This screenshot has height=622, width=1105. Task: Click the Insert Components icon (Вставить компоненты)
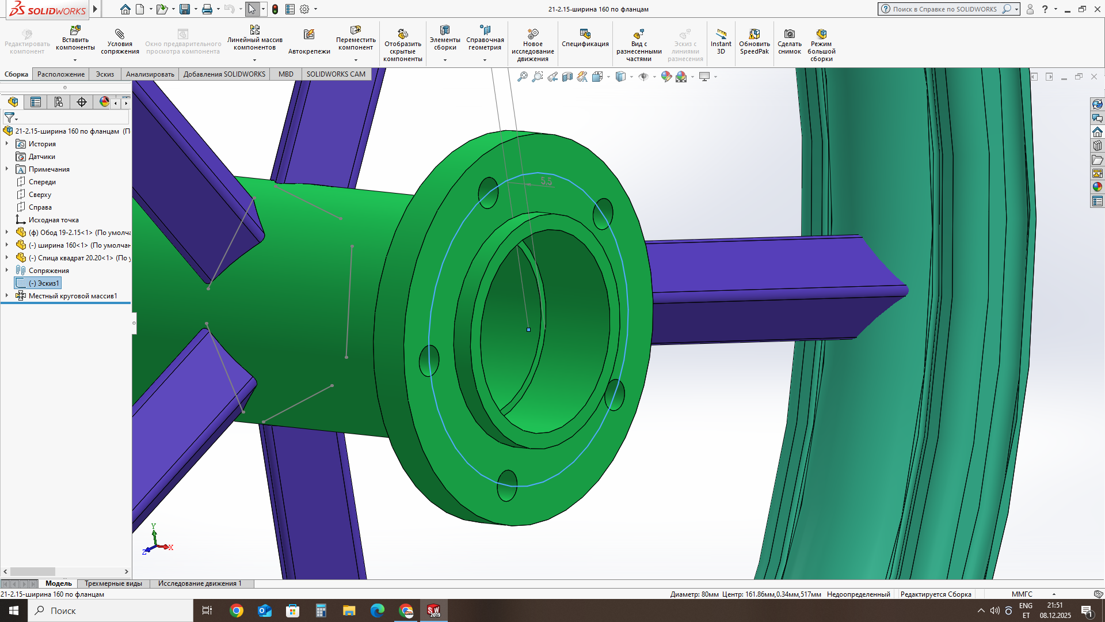click(75, 30)
